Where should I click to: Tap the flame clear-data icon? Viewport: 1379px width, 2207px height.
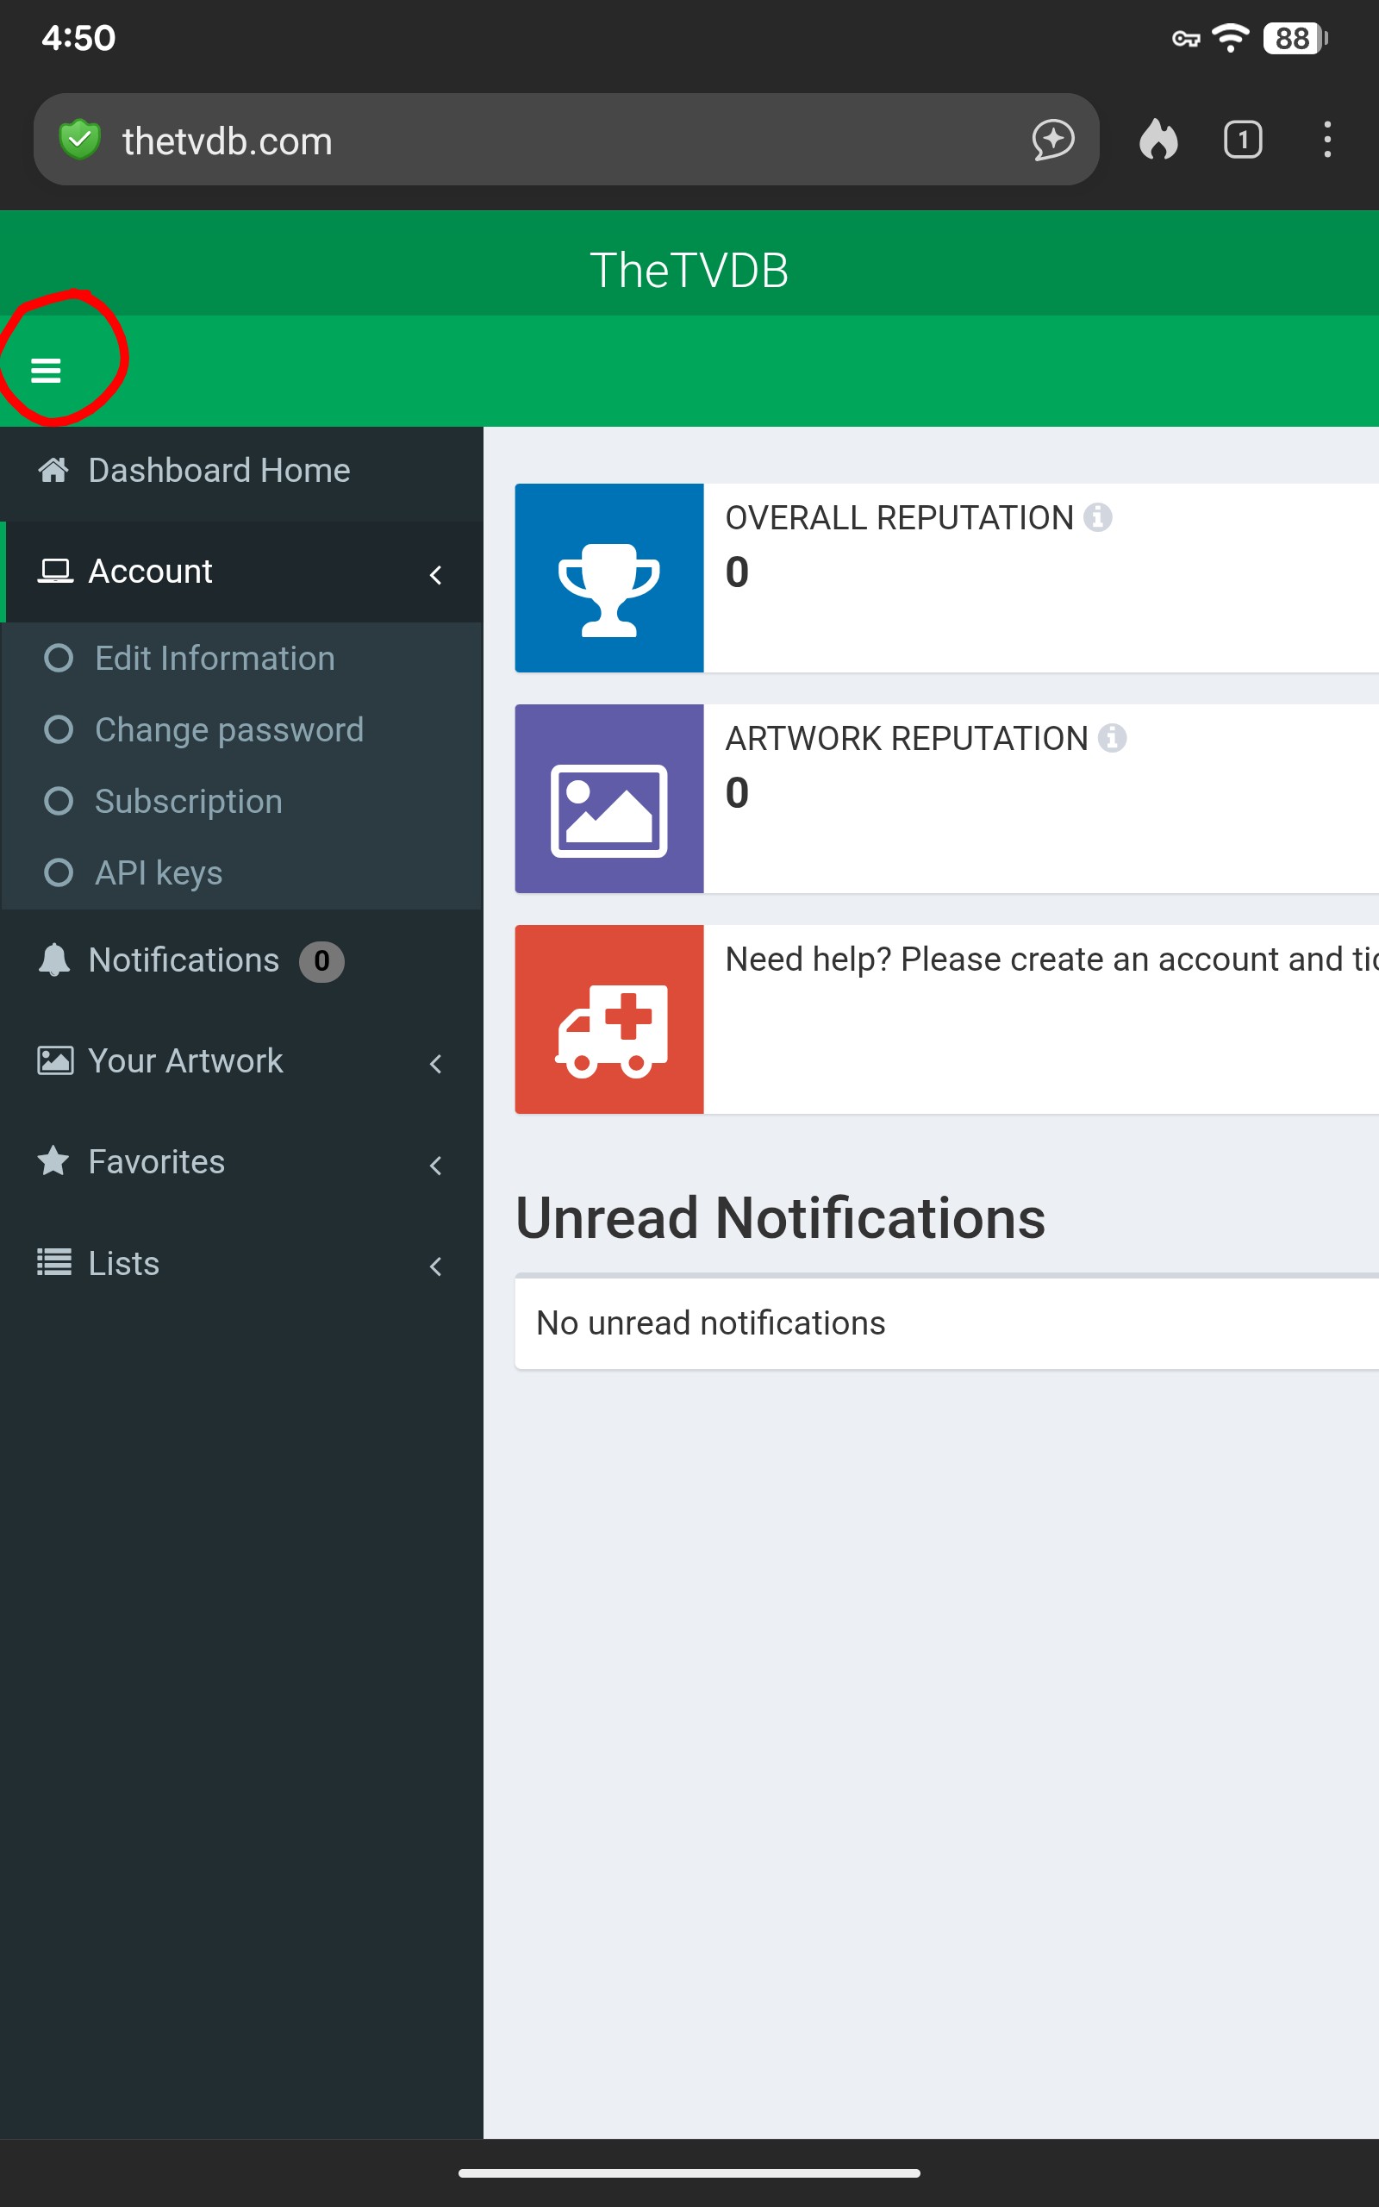[1158, 141]
